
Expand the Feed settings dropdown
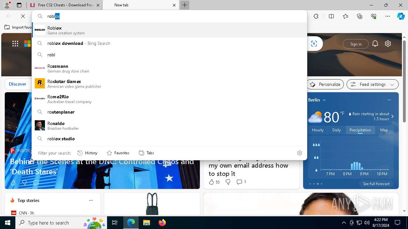click(x=373, y=84)
